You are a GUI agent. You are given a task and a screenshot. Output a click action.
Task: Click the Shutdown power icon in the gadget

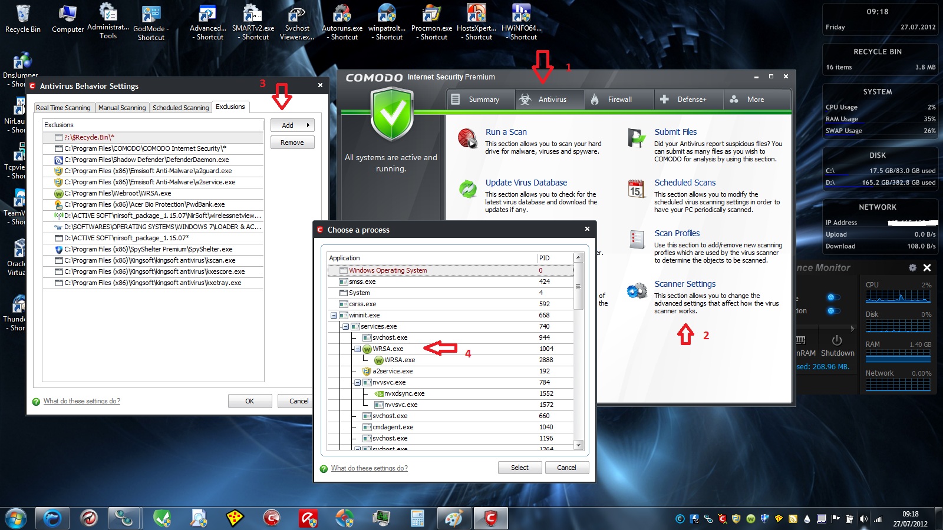tap(837, 340)
